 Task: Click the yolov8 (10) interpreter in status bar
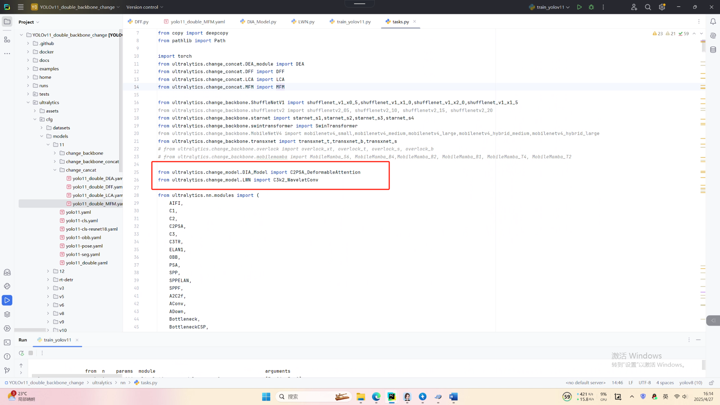[x=690, y=382]
